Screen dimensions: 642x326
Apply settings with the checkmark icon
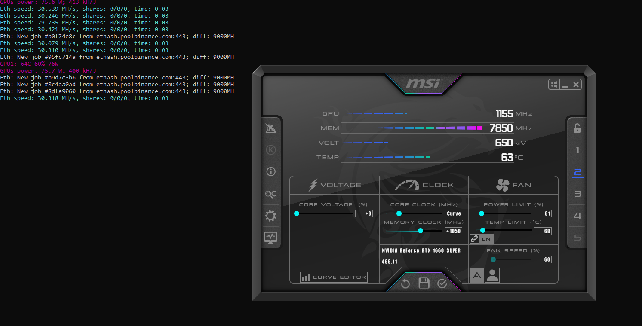click(x=442, y=283)
